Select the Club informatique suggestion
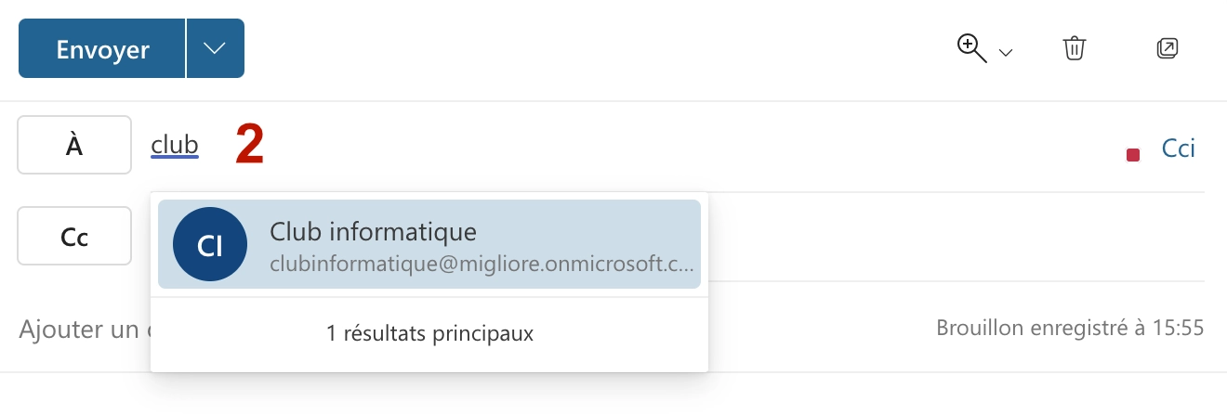 click(429, 244)
